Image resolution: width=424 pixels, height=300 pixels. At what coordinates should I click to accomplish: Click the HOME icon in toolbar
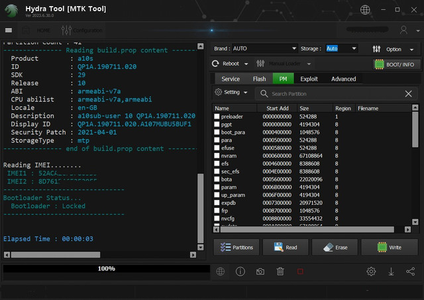(26, 30)
